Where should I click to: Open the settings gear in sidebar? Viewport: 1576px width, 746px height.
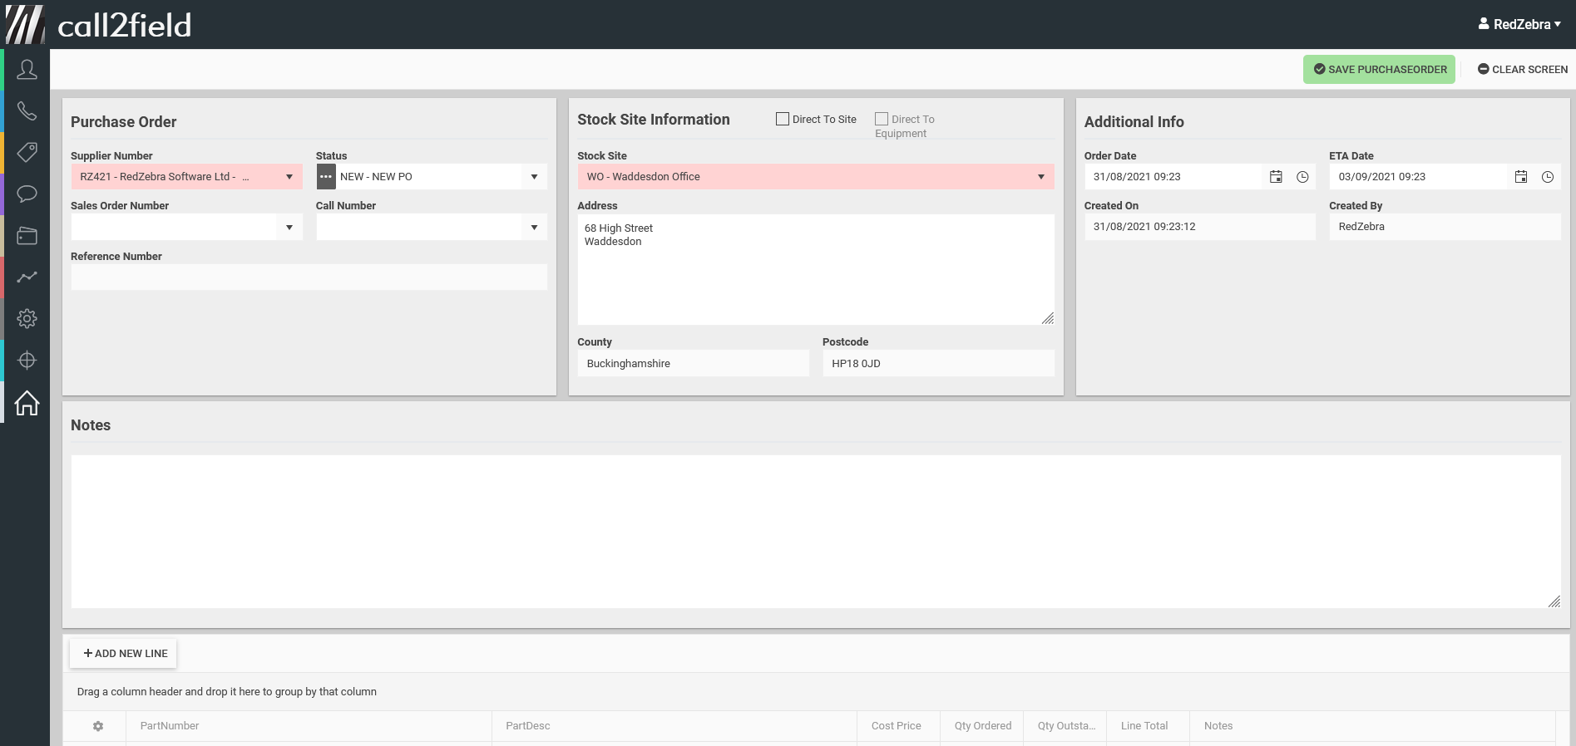(x=27, y=319)
